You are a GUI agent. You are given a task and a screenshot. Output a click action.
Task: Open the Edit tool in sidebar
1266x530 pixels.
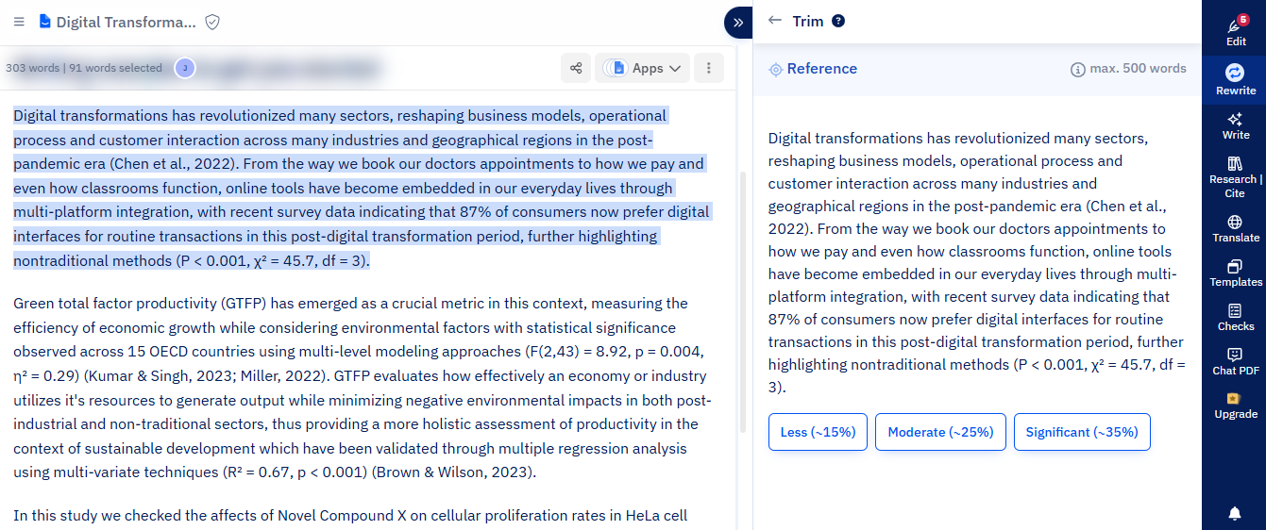(1236, 31)
